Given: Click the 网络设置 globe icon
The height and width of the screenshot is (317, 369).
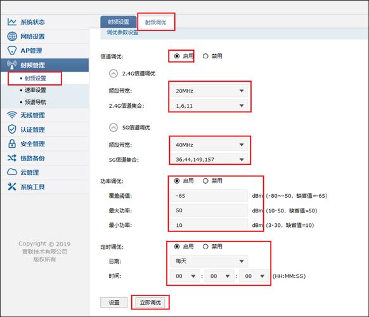Looking at the screenshot, I should [12, 36].
